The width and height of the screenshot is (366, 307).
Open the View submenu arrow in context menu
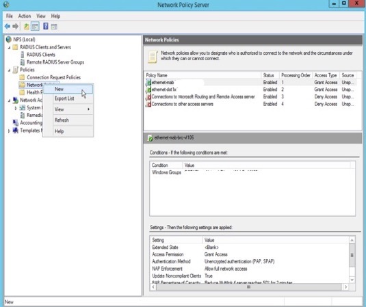pos(88,109)
